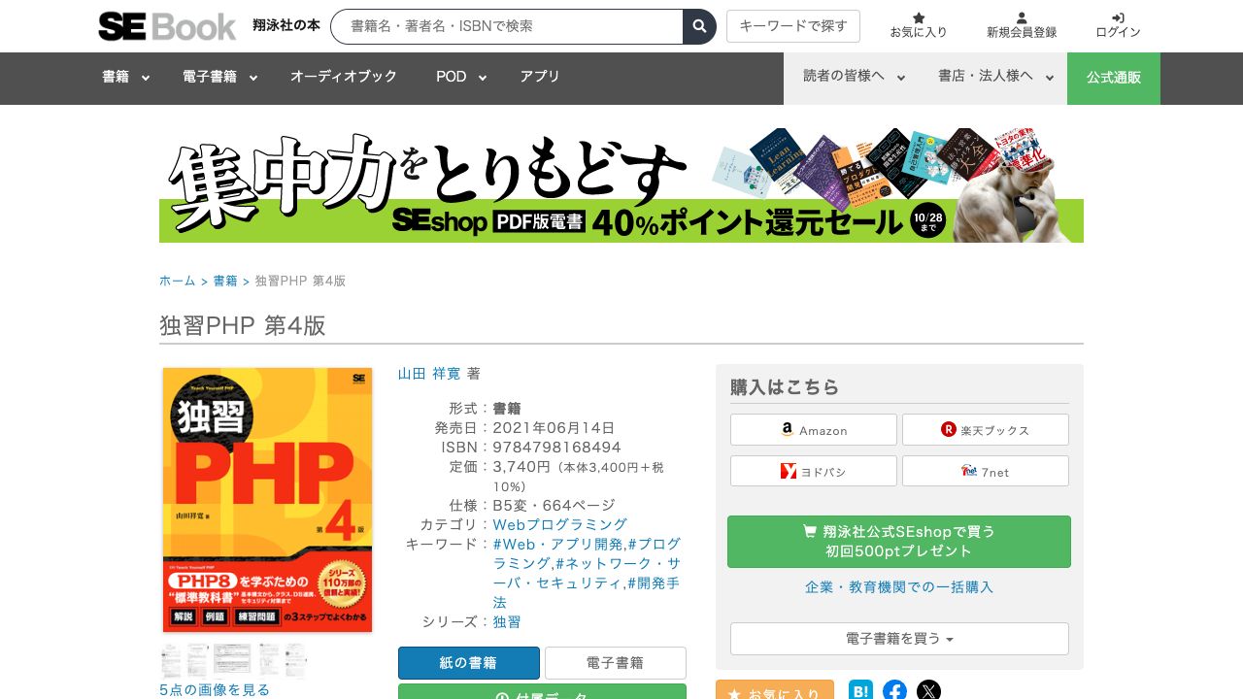Go to 公式通販 shop
The image size is (1243, 699).
click(1114, 79)
